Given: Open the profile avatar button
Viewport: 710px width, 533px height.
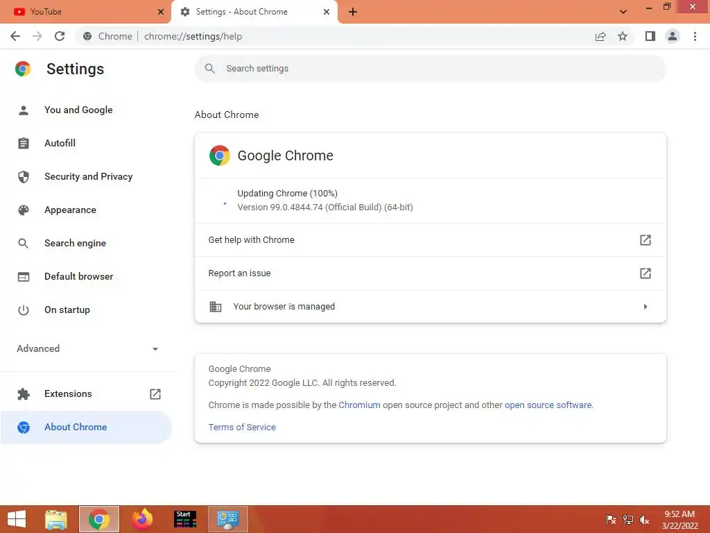Looking at the screenshot, I should pyautogui.click(x=673, y=36).
